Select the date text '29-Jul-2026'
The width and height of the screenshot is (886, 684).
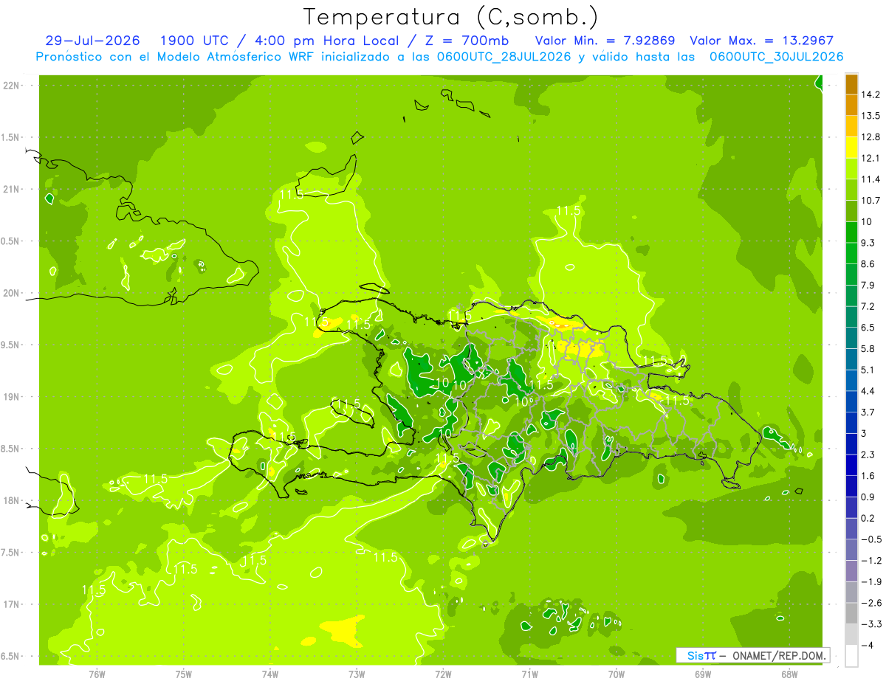92,41
